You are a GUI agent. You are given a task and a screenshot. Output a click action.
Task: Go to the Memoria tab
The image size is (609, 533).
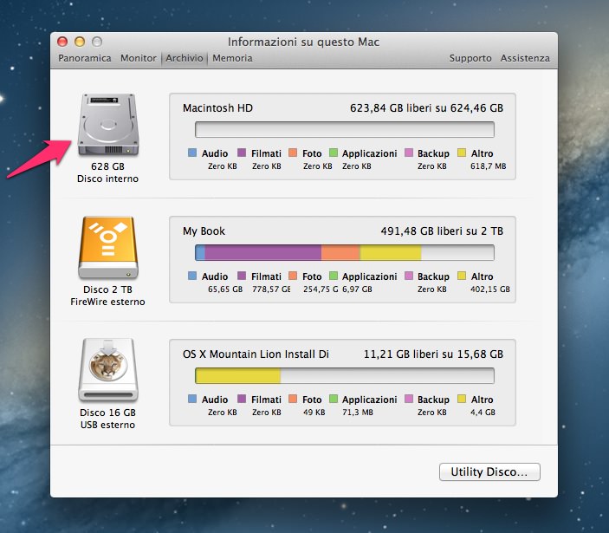pyautogui.click(x=232, y=58)
